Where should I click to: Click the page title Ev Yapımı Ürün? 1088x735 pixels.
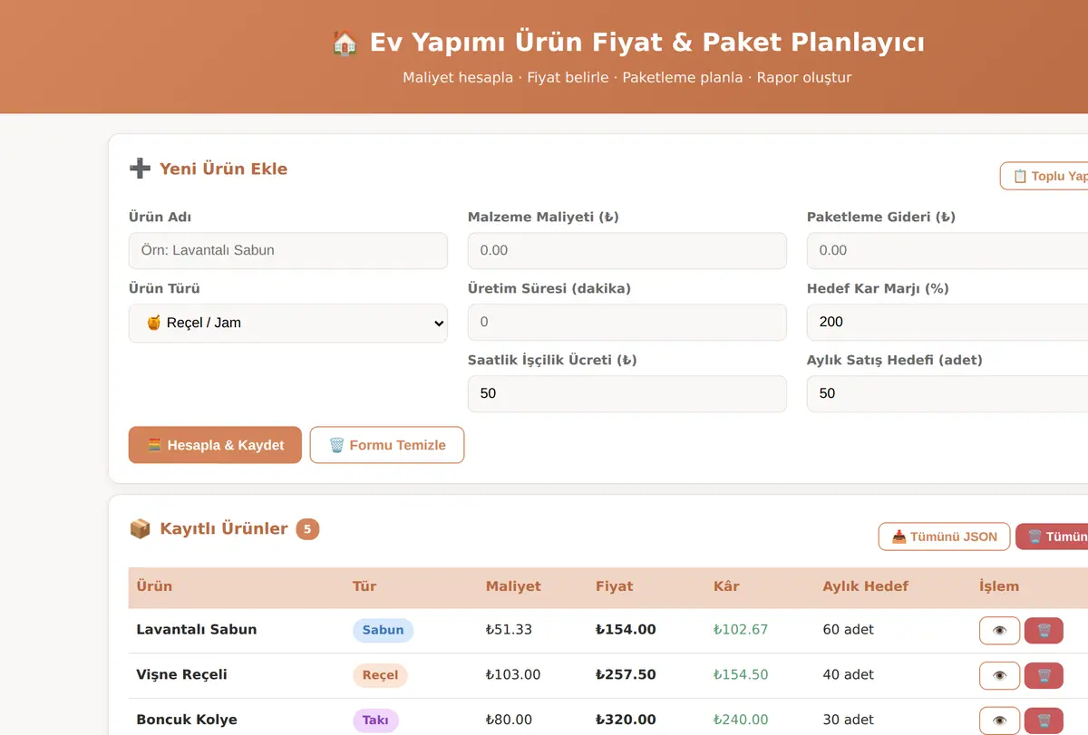647,43
